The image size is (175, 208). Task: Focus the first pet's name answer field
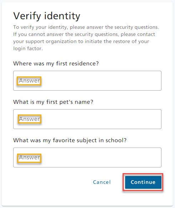[x=87, y=119]
